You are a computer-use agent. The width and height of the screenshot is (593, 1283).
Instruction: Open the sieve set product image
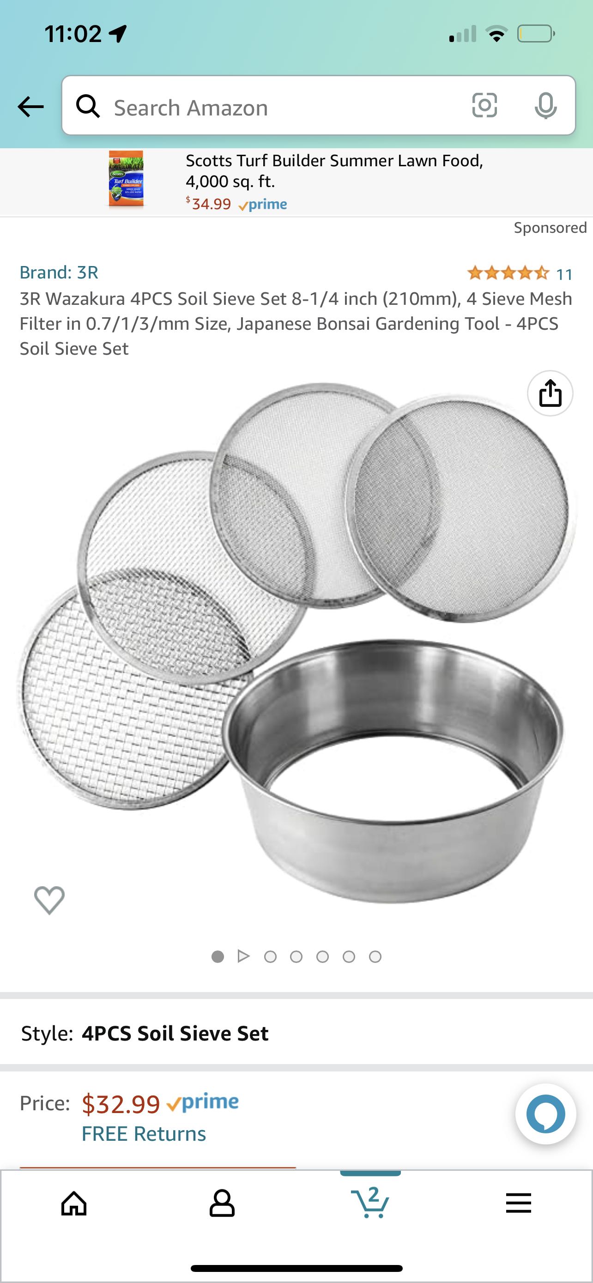[296, 642]
